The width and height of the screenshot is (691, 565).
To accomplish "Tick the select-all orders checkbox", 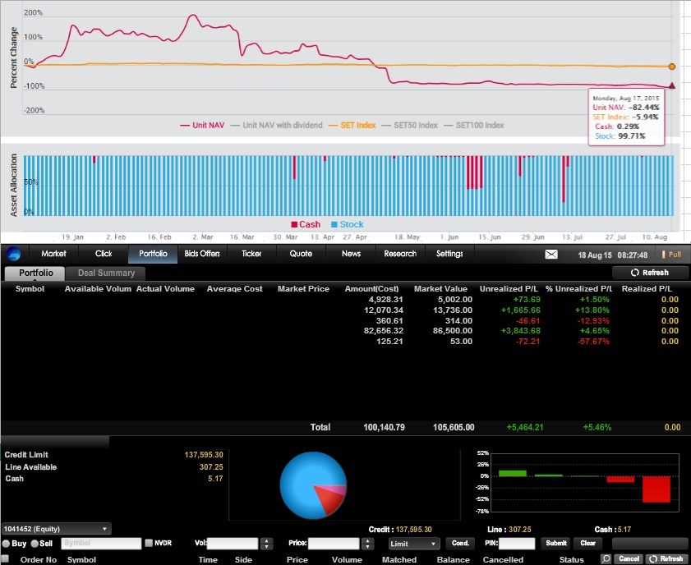I will click(6, 559).
